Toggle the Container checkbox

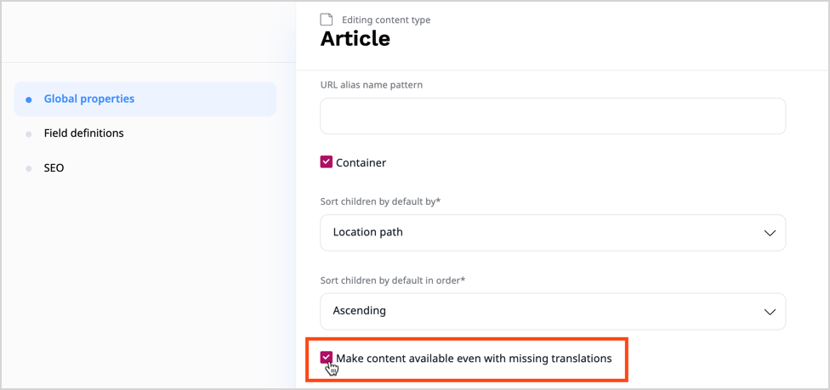[x=327, y=162]
